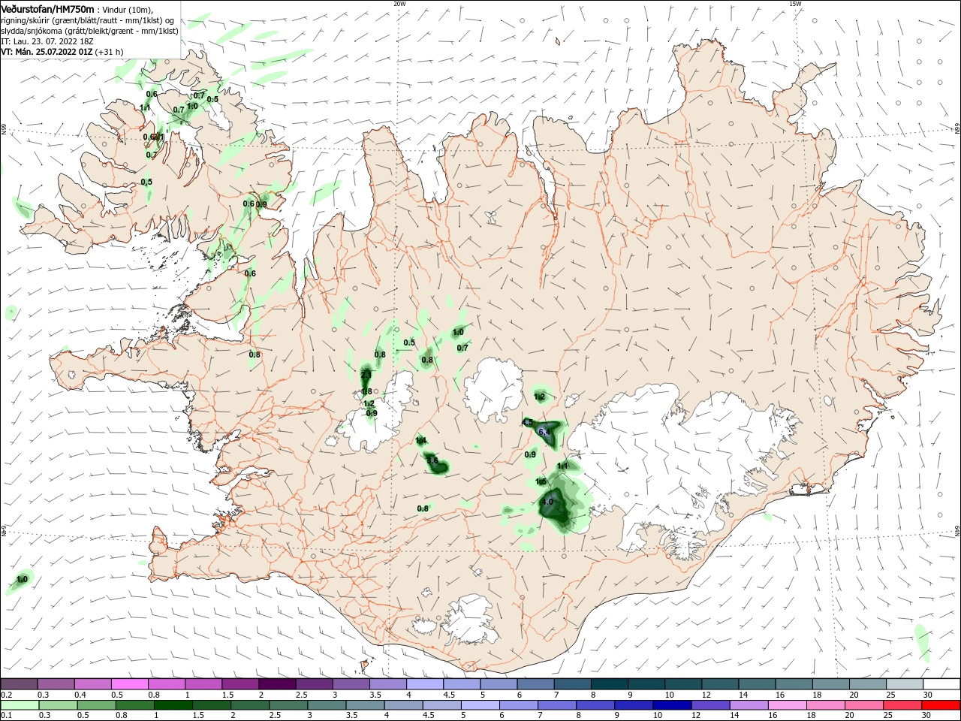Click the bright red rain swatch labeled 30
Viewport: 961px width, 721px height.
tap(941, 705)
